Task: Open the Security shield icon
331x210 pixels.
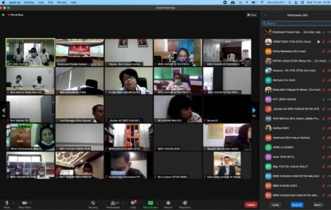Action: tap(93, 203)
